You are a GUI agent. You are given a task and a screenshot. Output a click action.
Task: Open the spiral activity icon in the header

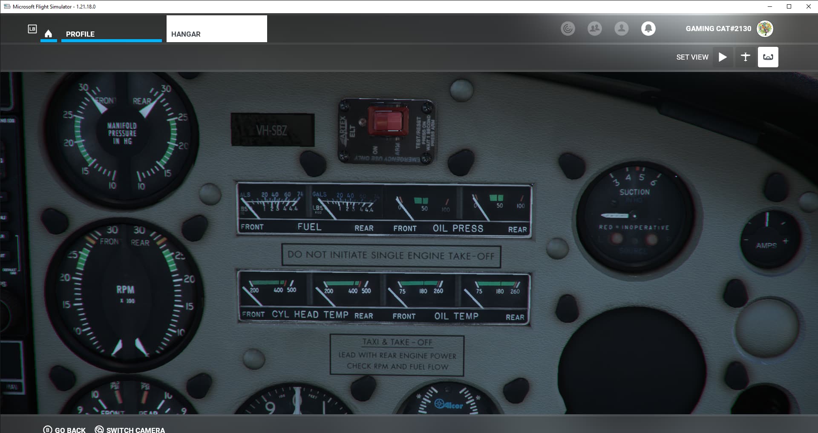568,29
